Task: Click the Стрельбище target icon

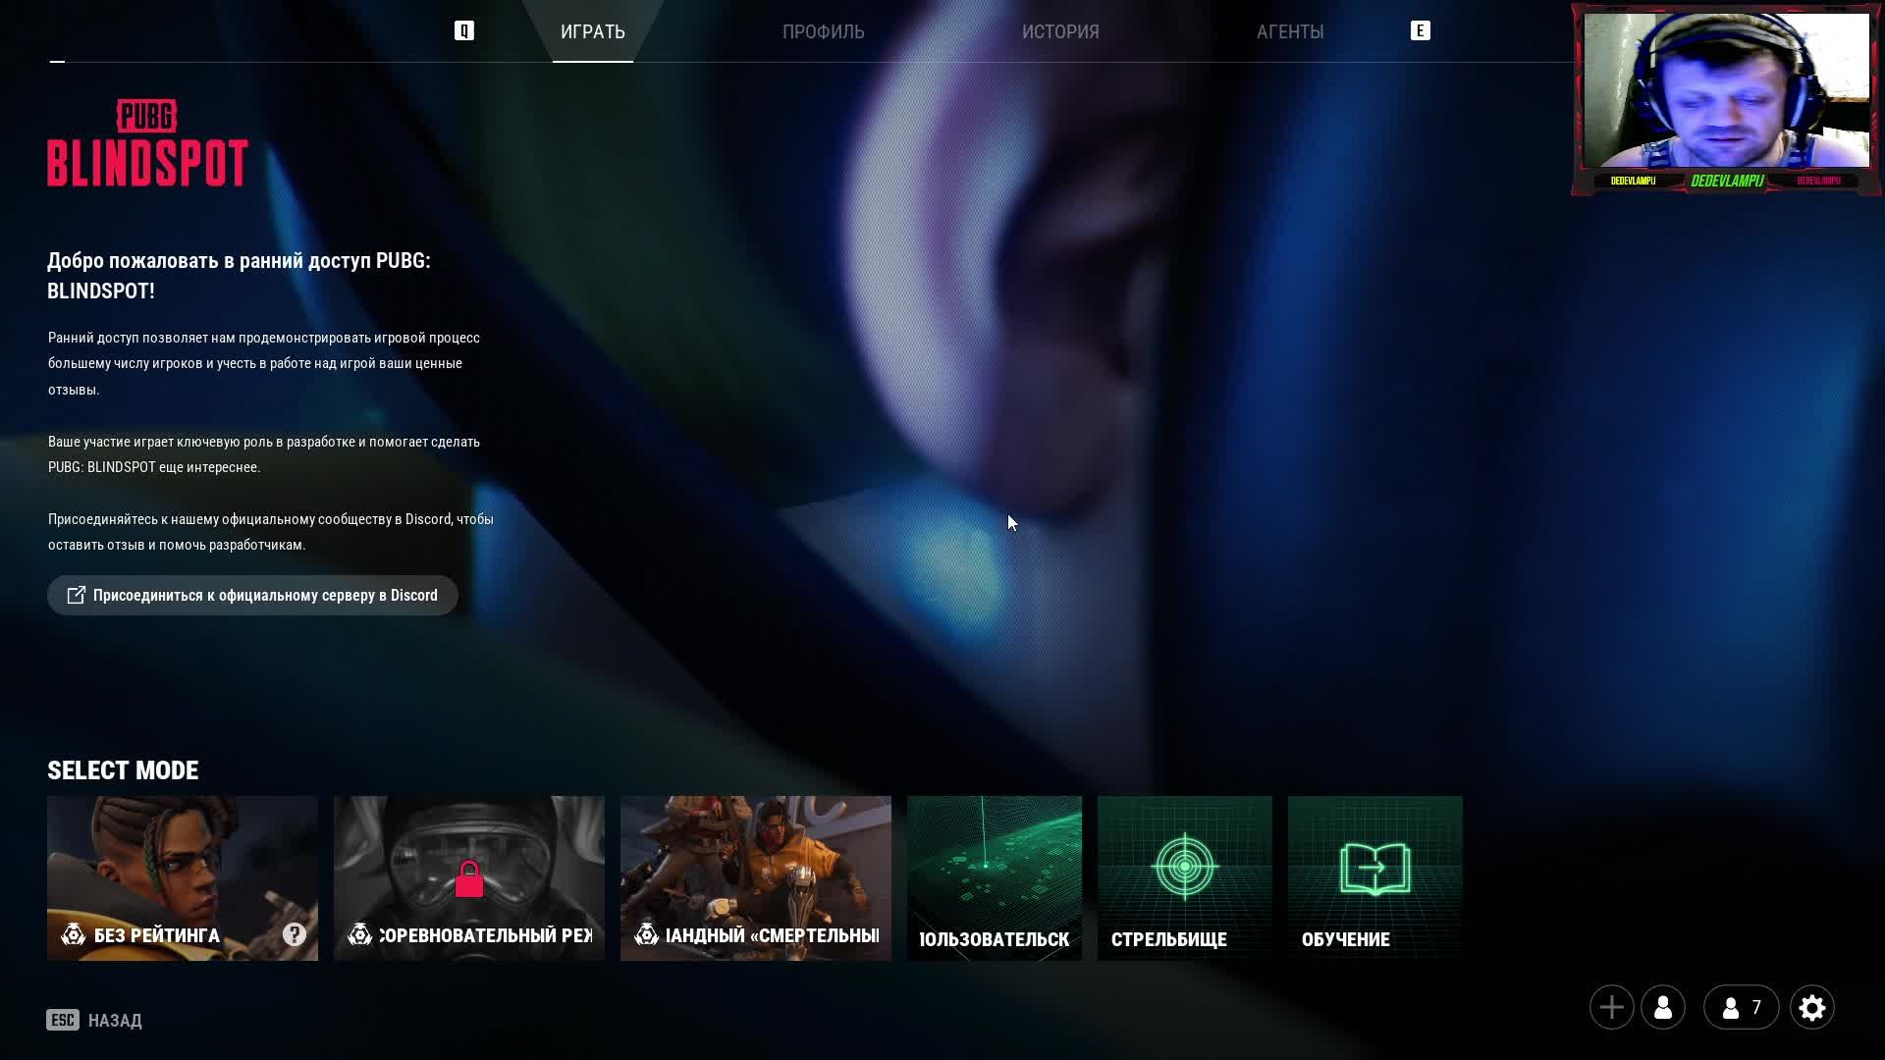Action: pyautogui.click(x=1185, y=866)
